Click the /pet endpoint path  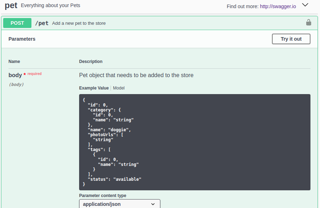tap(42, 23)
